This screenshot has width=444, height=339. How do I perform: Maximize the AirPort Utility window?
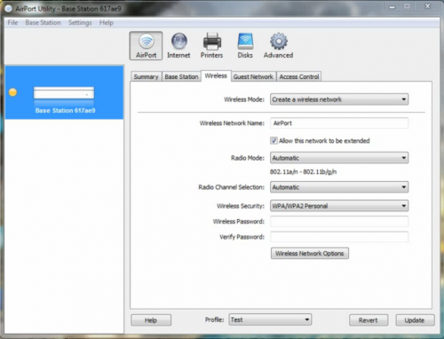(x=408, y=6)
